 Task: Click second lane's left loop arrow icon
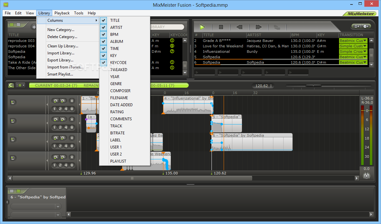56,119
